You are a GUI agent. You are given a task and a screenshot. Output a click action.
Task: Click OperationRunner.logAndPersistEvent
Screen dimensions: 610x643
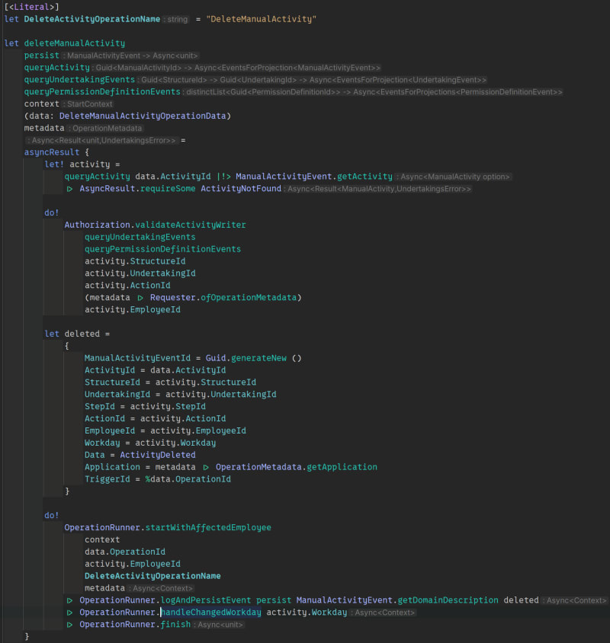pos(165,600)
